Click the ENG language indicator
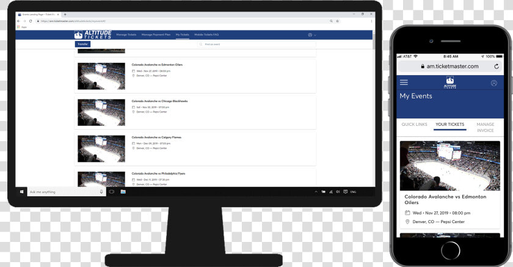 coord(354,192)
